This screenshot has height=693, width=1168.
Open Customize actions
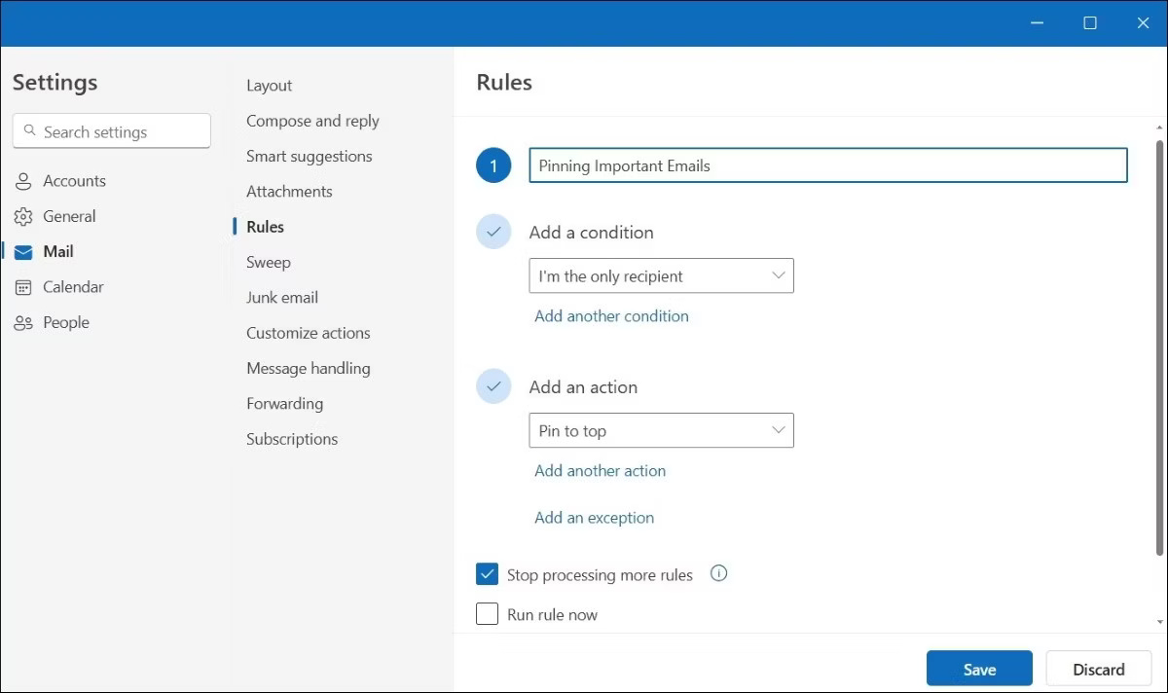point(308,333)
